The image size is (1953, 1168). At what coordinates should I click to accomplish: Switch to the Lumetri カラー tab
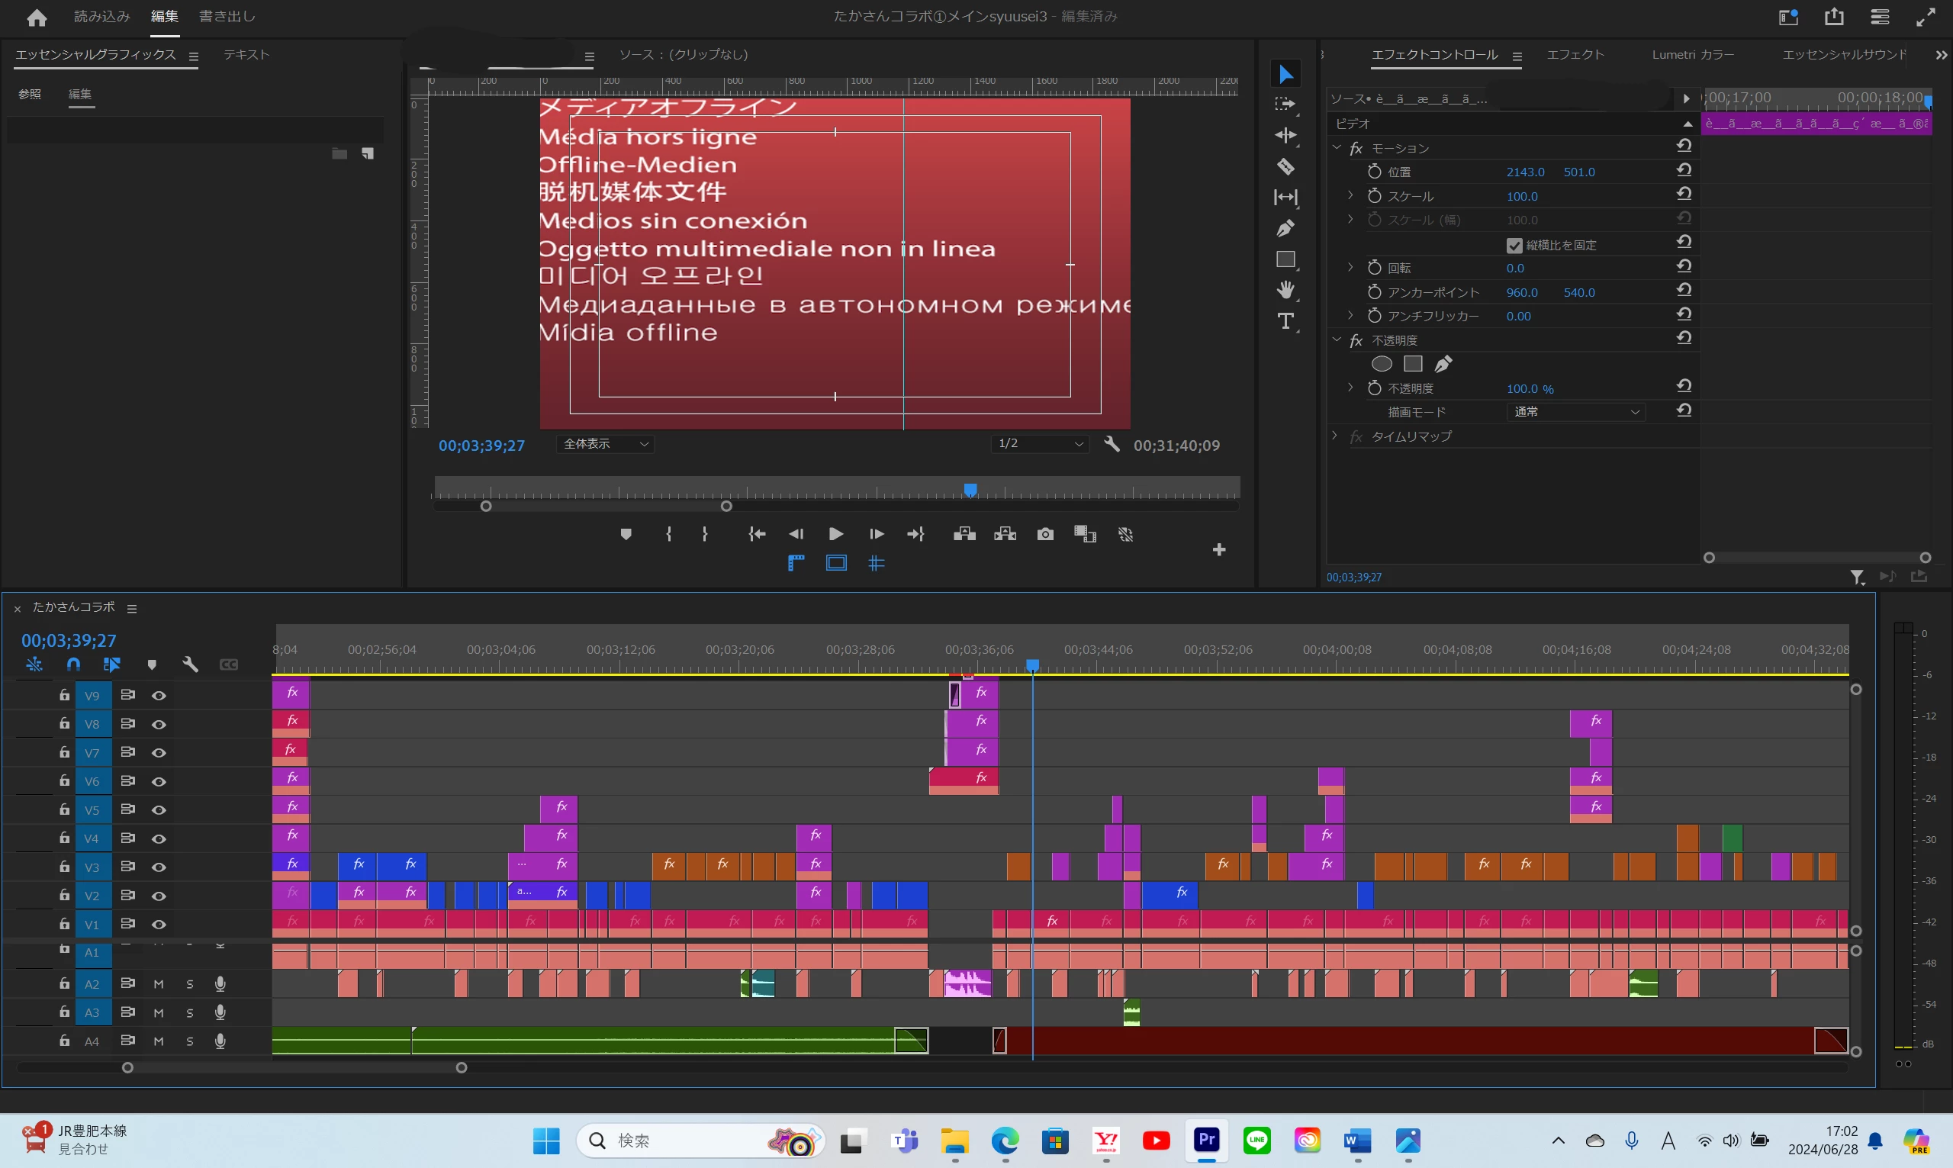point(1693,54)
